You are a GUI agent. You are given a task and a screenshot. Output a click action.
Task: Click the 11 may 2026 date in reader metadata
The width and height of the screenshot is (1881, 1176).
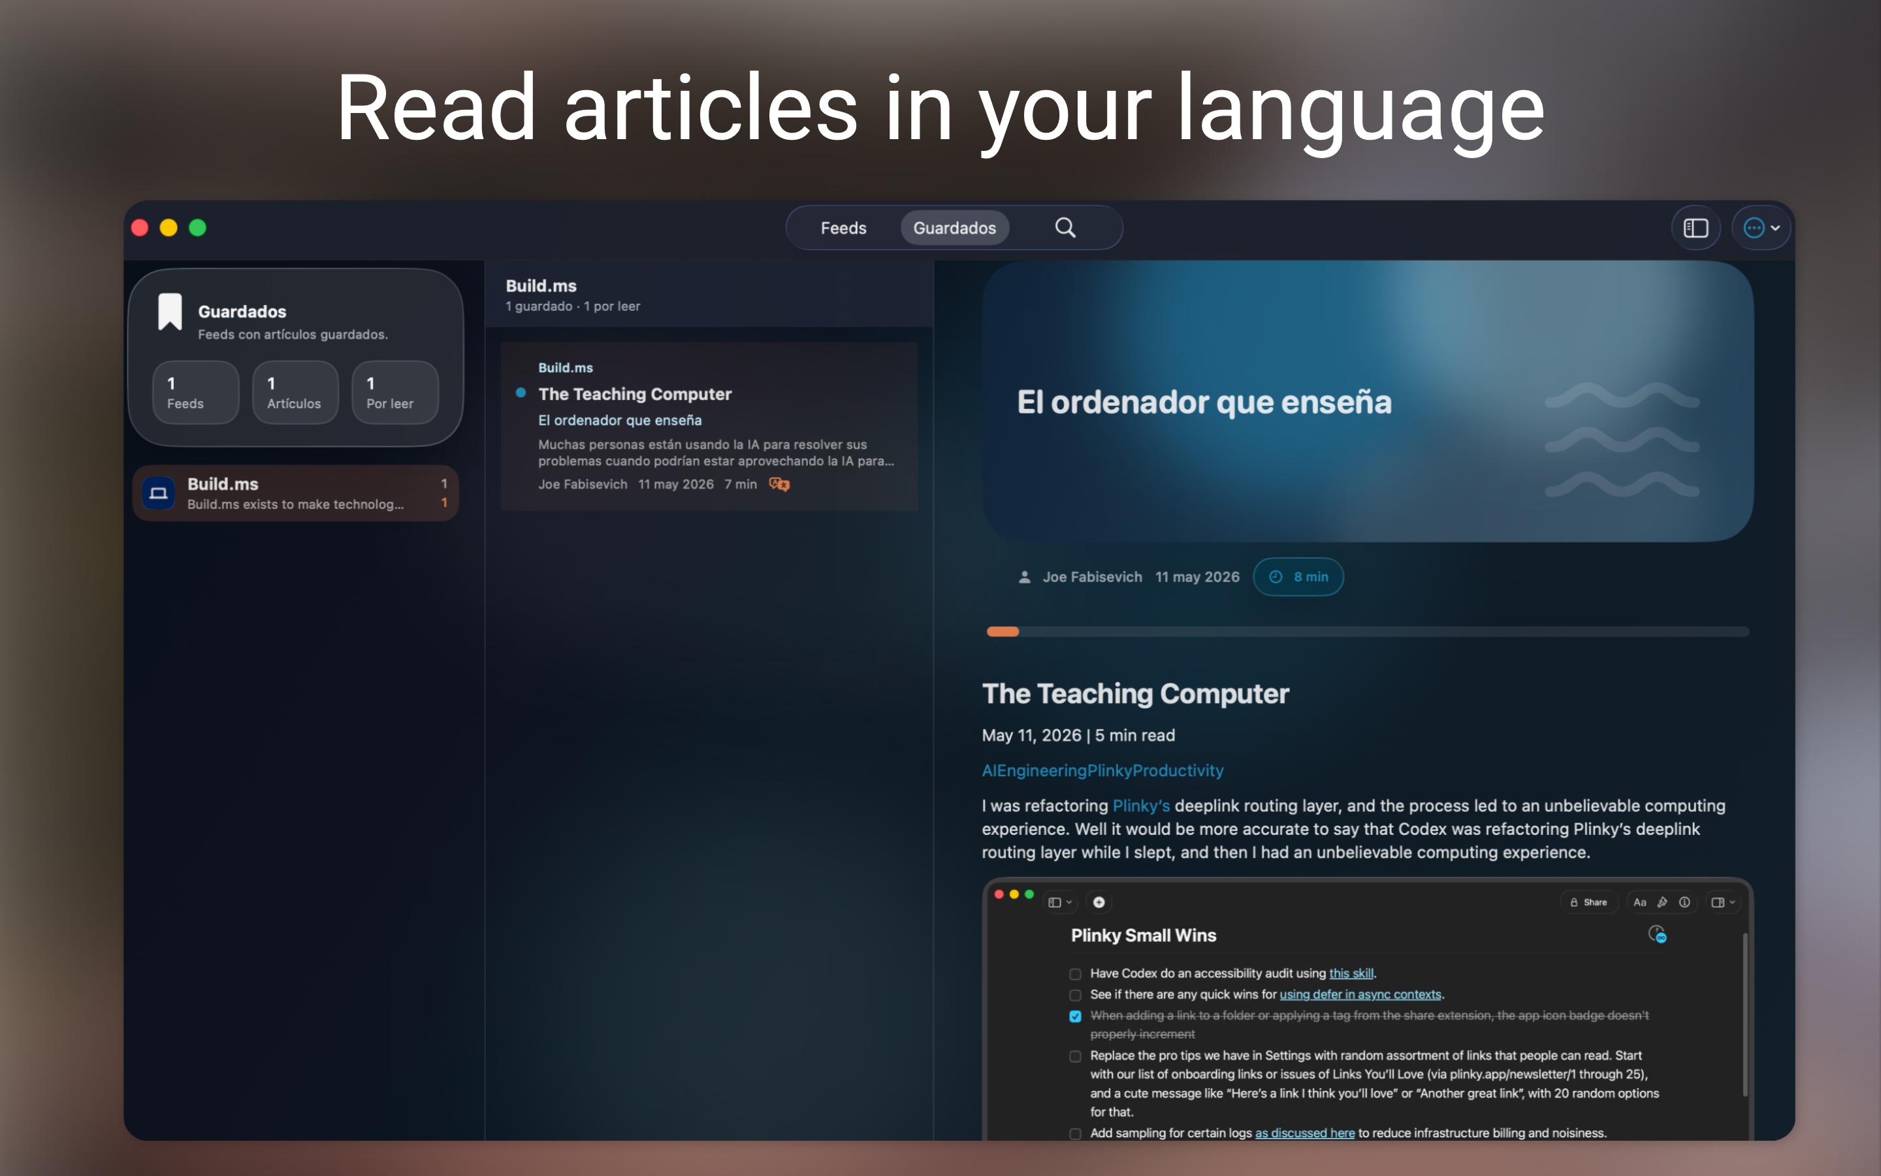click(x=1197, y=577)
